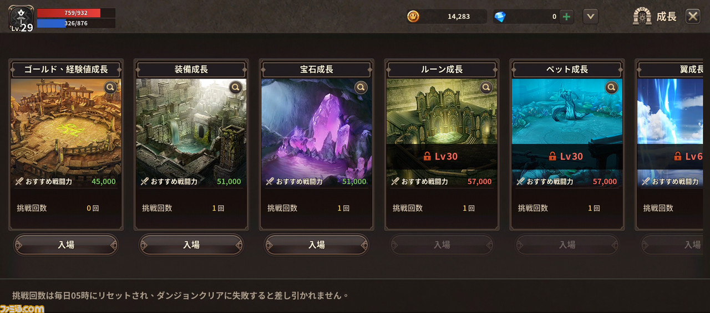Image resolution: width=710 pixels, height=313 pixels.
Task: Select the ルーン成長 card title
Action: click(x=442, y=69)
